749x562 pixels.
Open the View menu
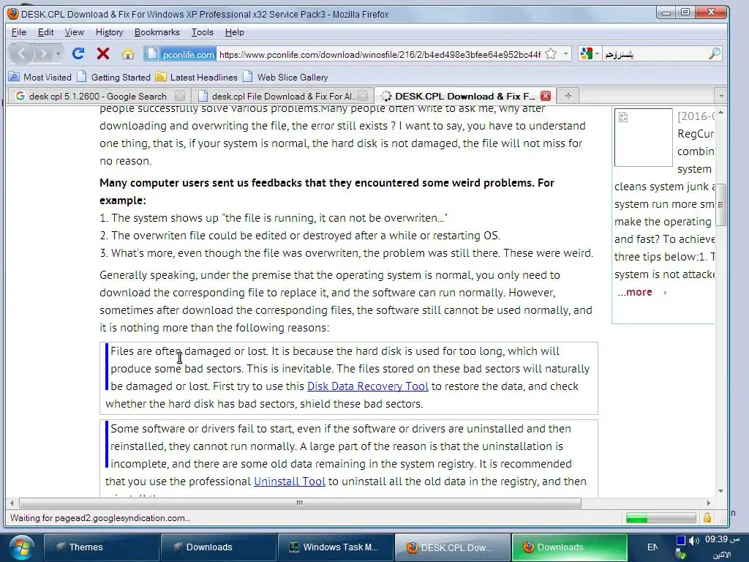[74, 32]
